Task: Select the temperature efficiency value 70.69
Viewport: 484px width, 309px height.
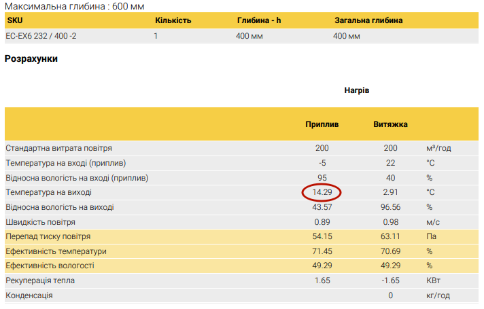Action: 390,251
